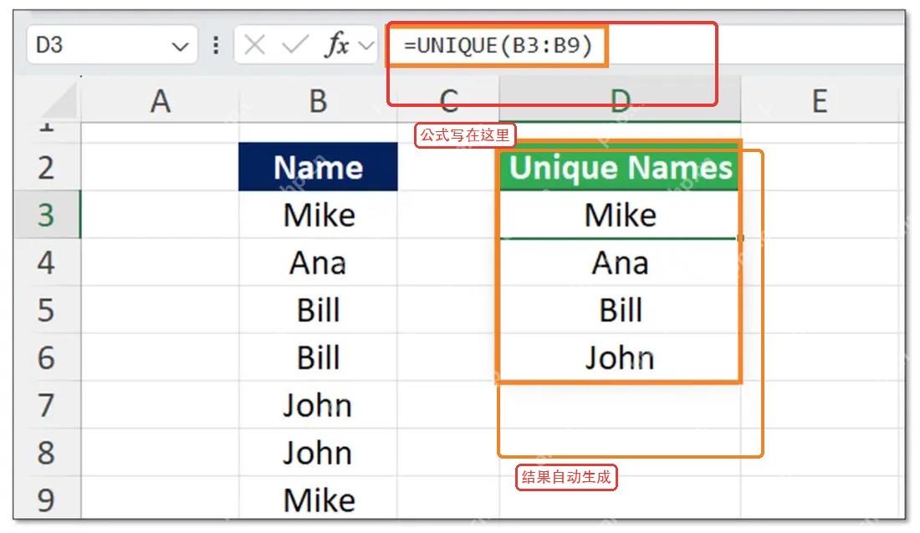
Task: Select row 8 header
Action: [47, 452]
